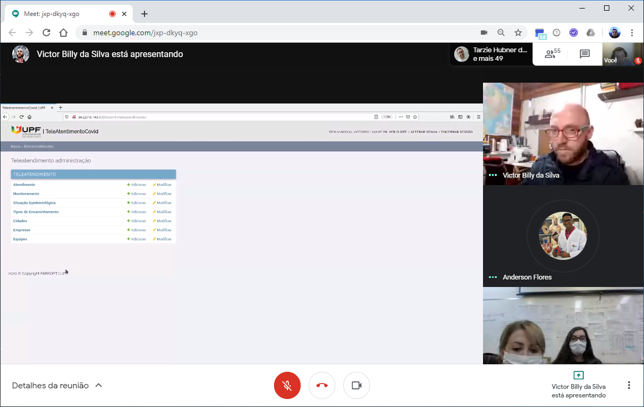Click the Situação Epidemiológica link
Image resolution: width=644 pixels, height=407 pixels.
[34, 203]
